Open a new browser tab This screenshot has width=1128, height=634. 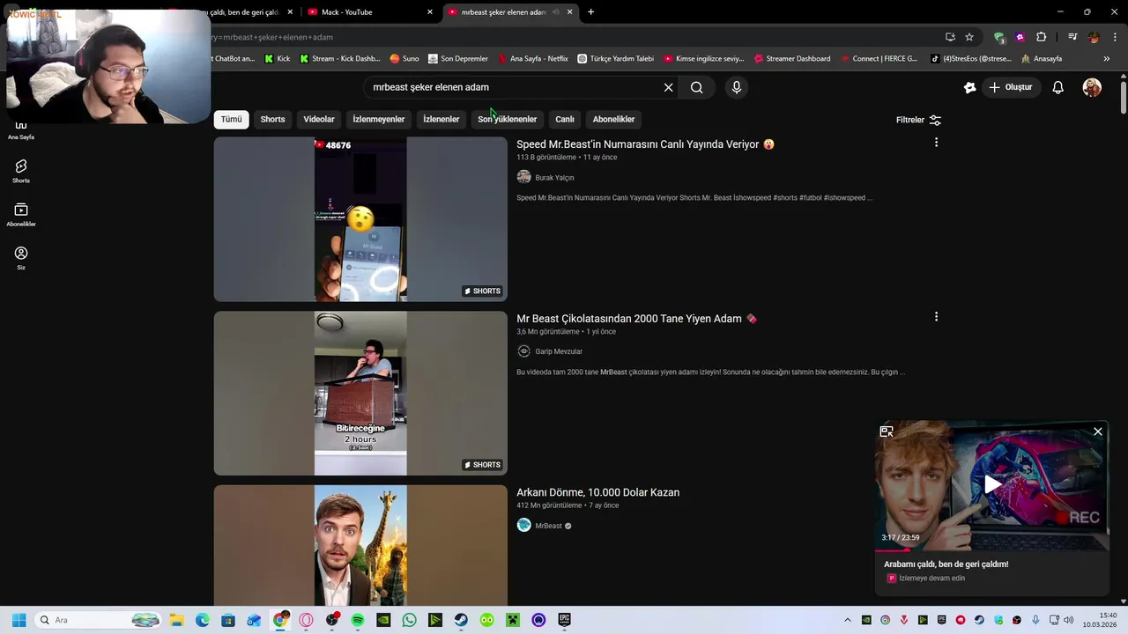click(590, 12)
